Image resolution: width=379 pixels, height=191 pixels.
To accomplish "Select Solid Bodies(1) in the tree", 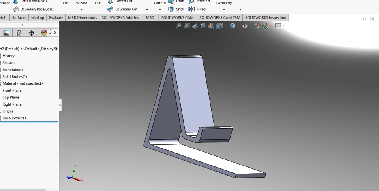I will [15, 76].
